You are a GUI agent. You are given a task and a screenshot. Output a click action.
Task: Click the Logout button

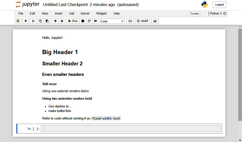tap(219, 5)
